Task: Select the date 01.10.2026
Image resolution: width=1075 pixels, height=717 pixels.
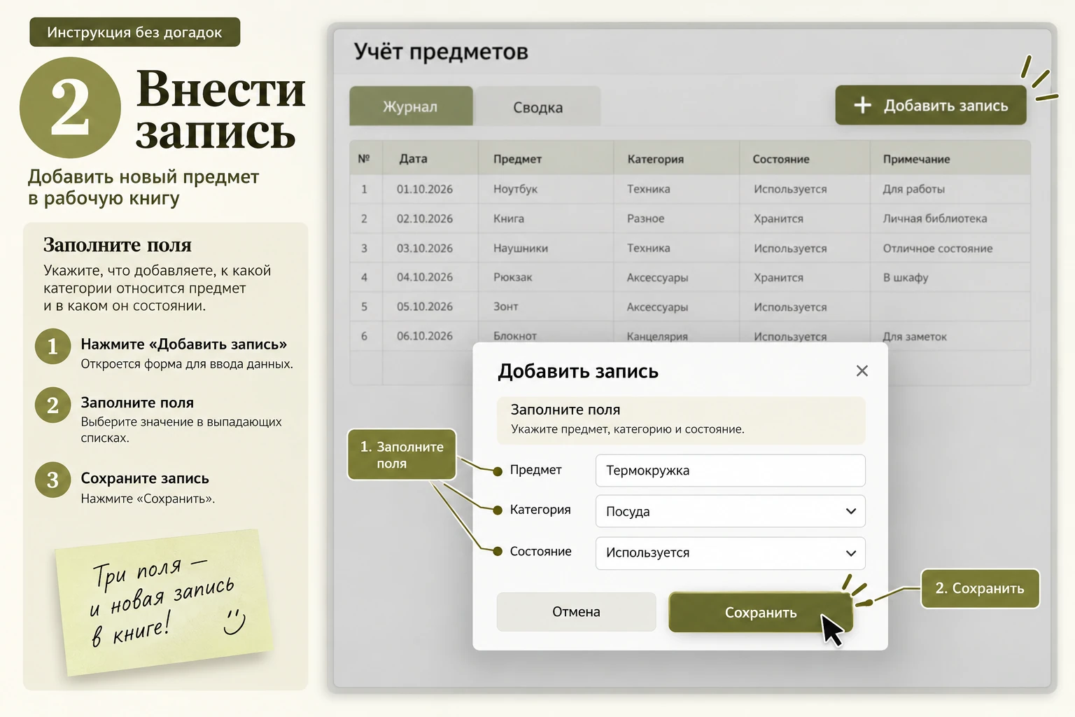Action: click(x=425, y=189)
